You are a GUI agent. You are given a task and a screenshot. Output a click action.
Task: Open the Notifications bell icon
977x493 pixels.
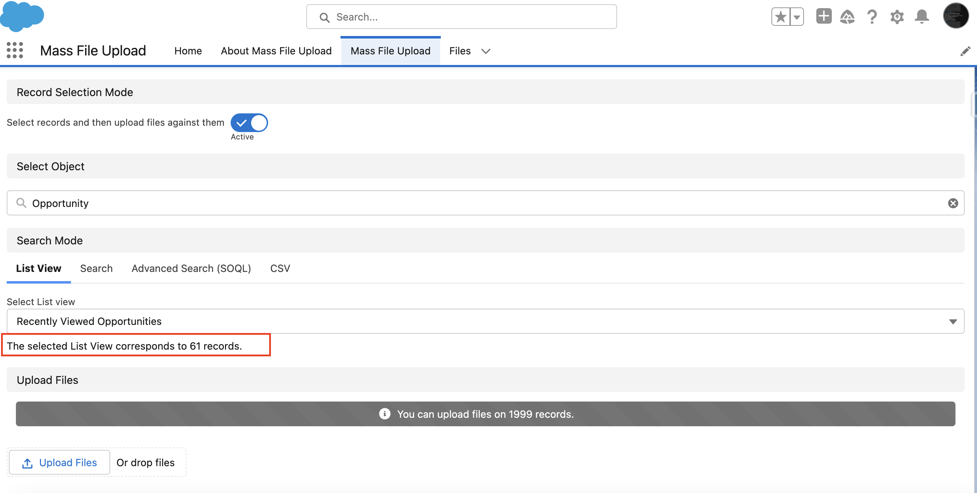point(922,17)
